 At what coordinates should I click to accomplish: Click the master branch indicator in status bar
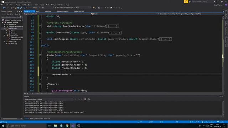pyautogui.click(x=221, y=122)
